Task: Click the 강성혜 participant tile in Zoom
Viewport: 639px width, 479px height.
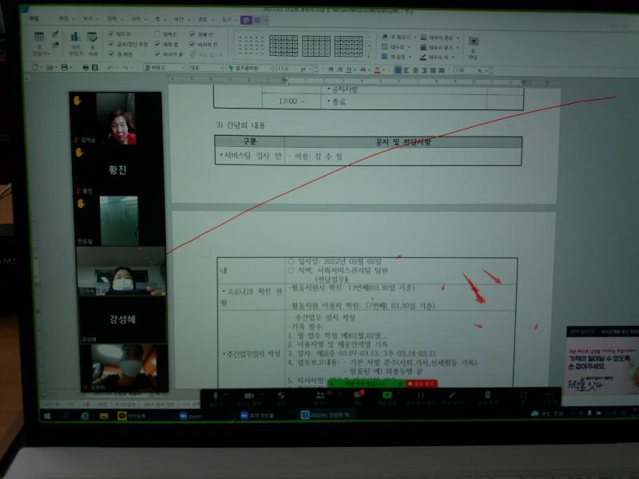Action: [x=122, y=319]
